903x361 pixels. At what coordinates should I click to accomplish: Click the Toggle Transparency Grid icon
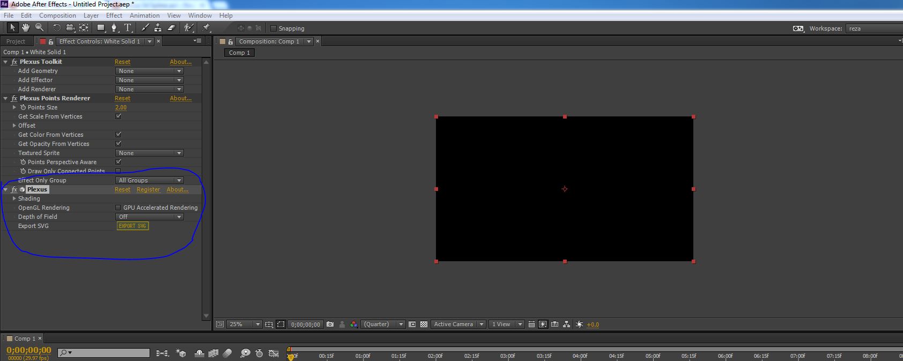click(x=424, y=324)
